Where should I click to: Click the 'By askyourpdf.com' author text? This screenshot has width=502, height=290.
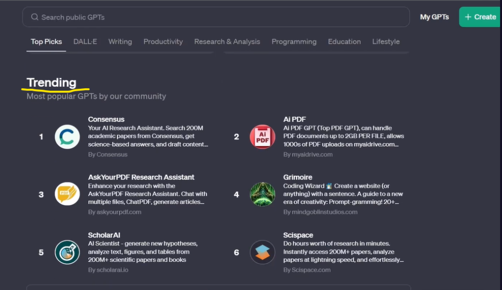pyautogui.click(x=115, y=212)
